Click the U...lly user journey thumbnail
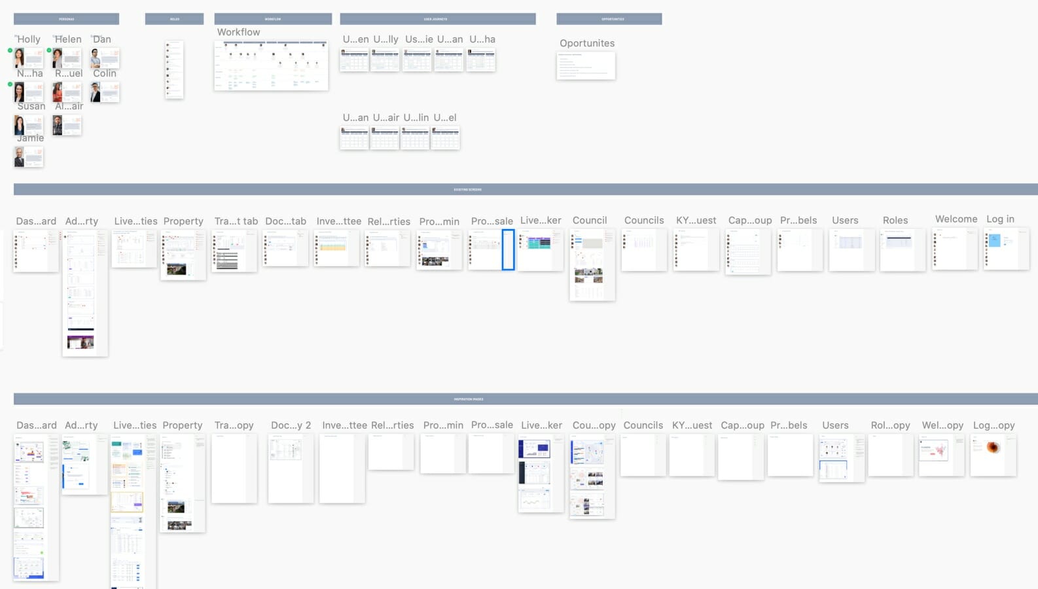The image size is (1038, 589). point(385,60)
